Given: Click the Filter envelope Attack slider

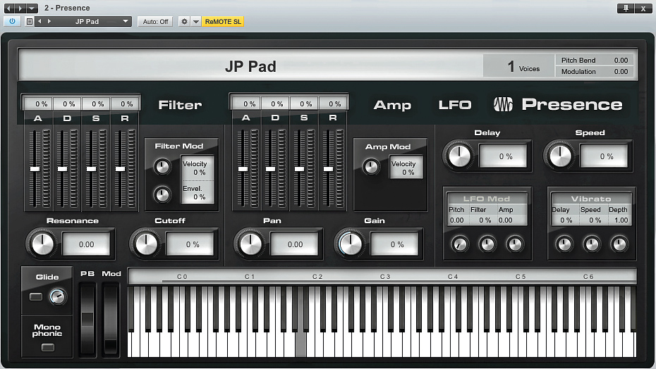Looking at the screenshot, I should 35,168.
